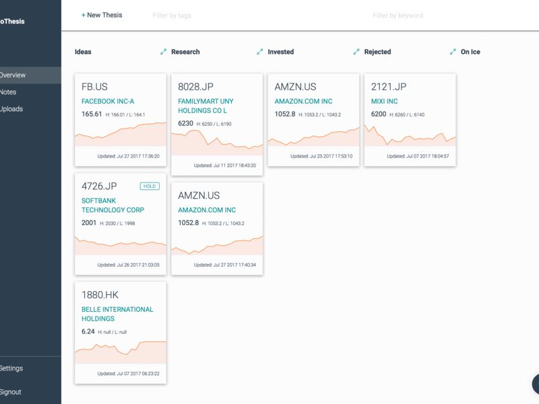Image resolution: width=539 pixels, height=404 pixels.
Task: Open the FACEBOOK INC-A company link
Action: [x=108, y=102]
